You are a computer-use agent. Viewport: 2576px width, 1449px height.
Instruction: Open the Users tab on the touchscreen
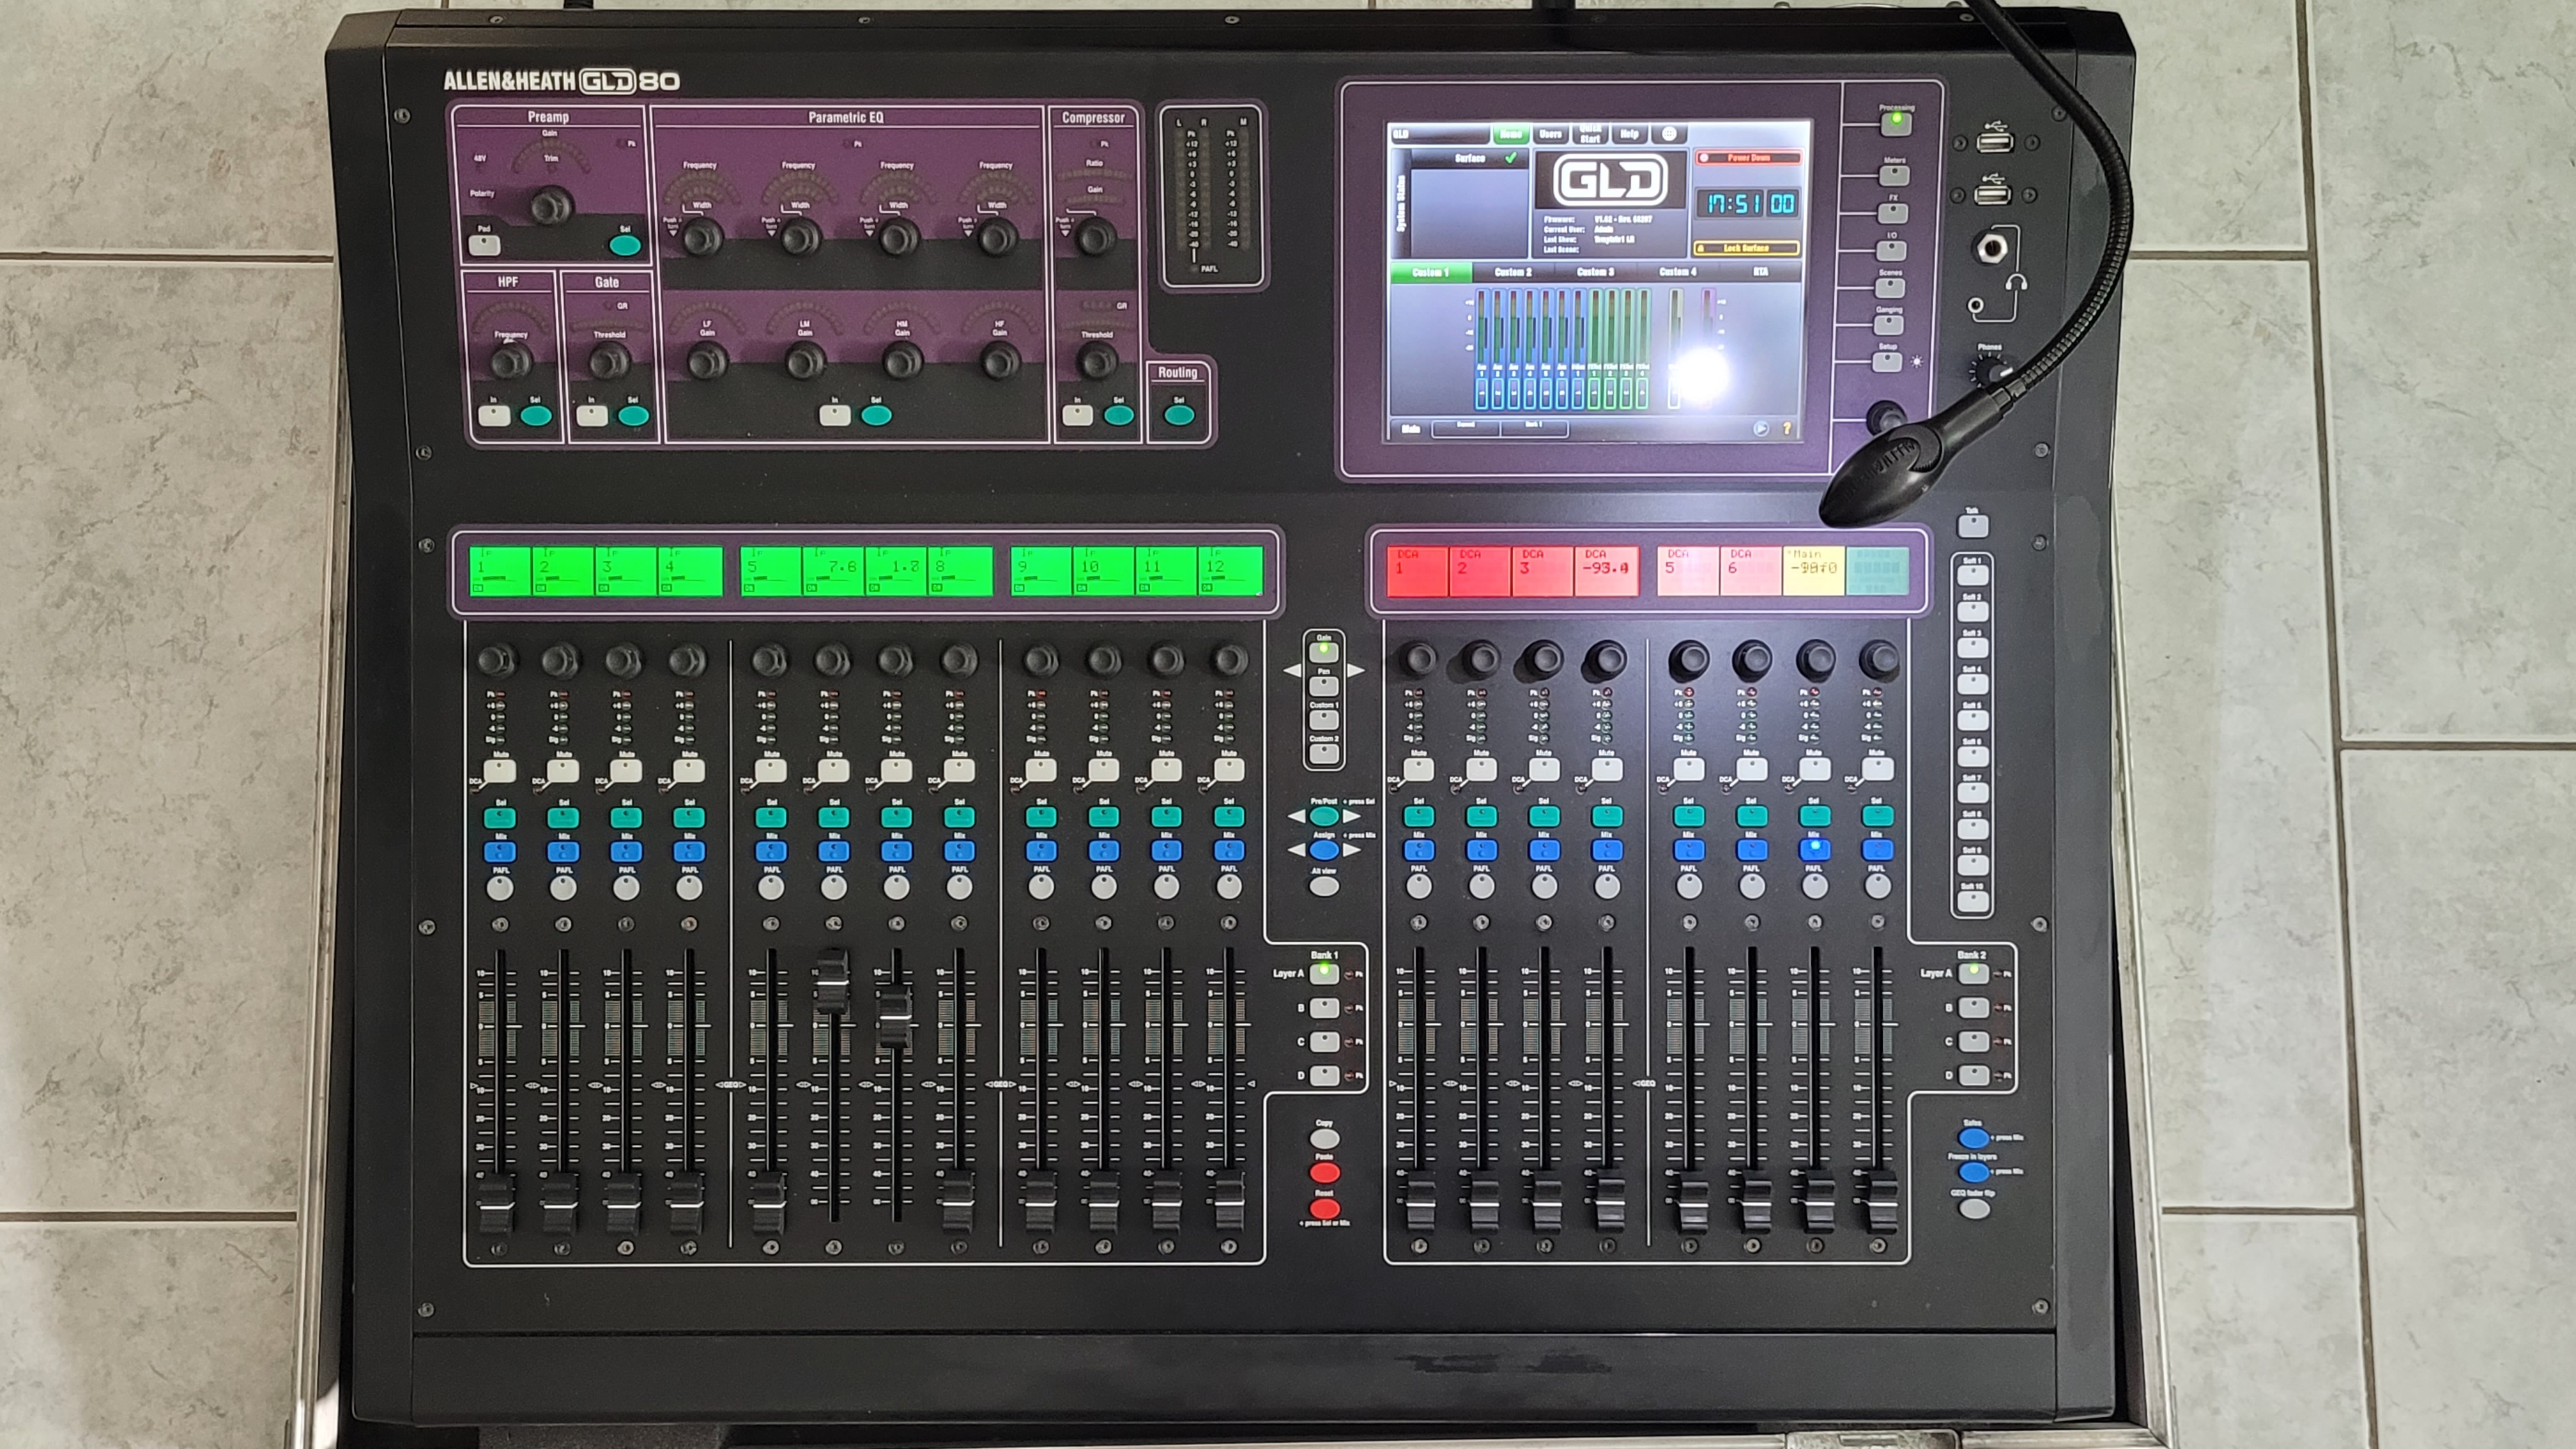(x=1550, y=134)
